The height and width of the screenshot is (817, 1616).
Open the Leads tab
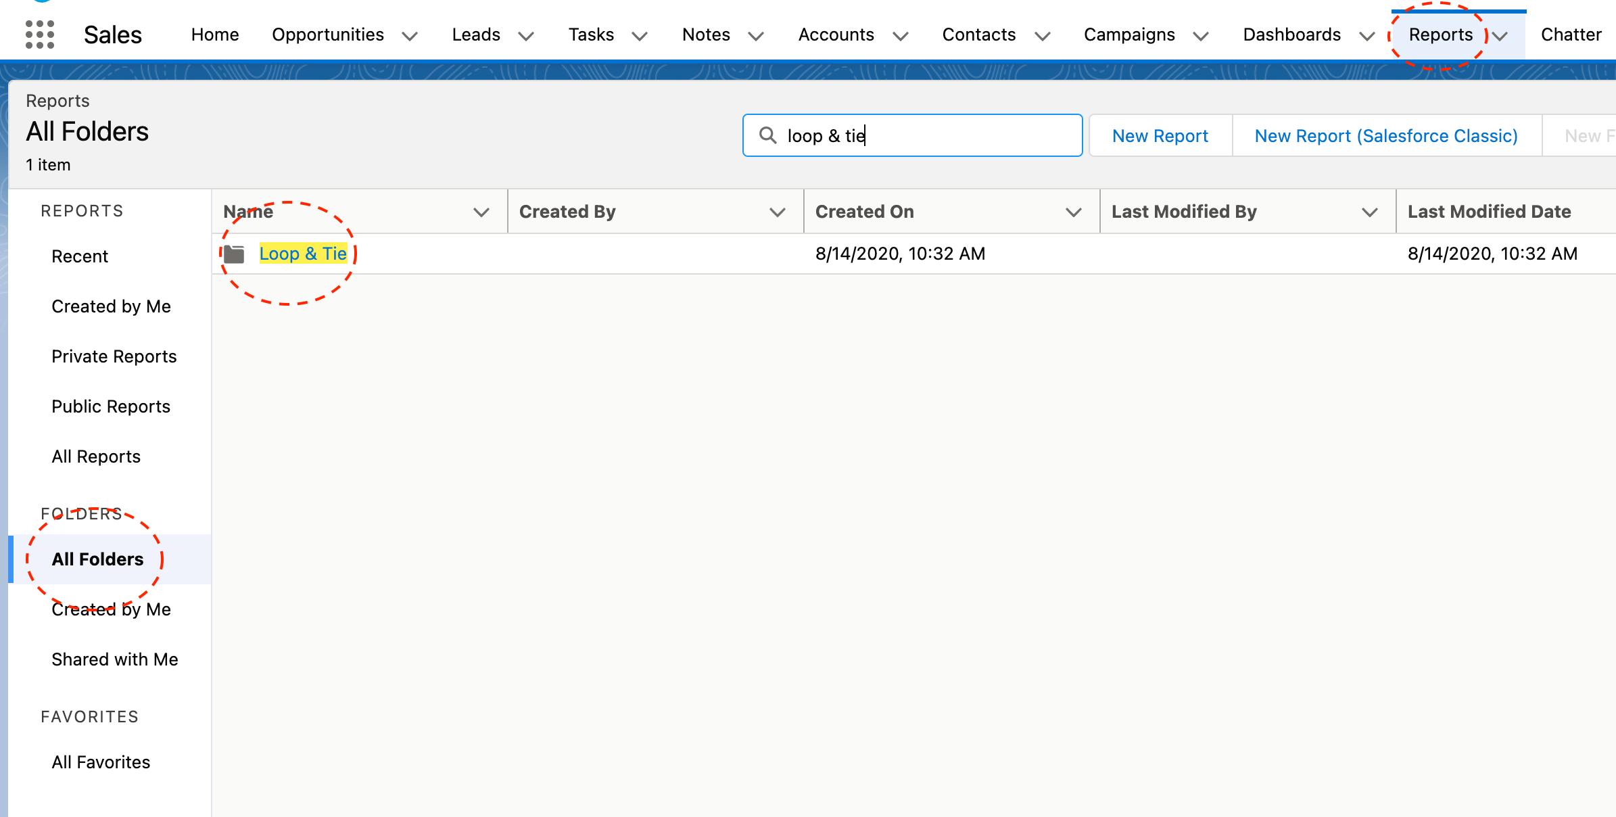click(476, 34)
